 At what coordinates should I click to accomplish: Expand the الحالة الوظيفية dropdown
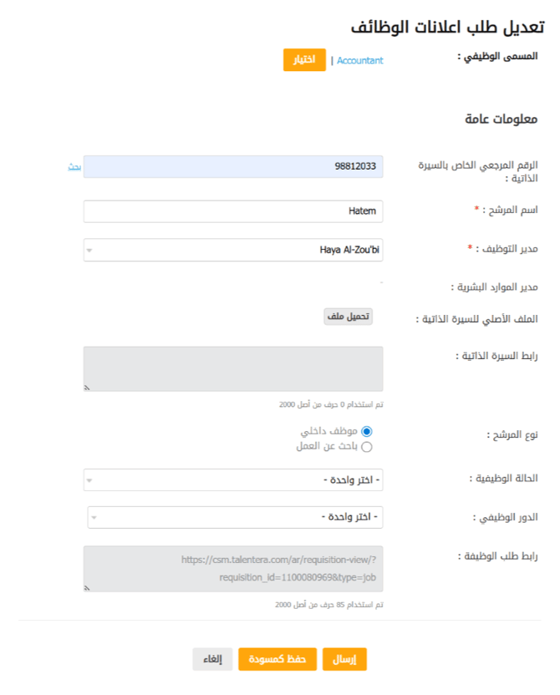(233, 480)
